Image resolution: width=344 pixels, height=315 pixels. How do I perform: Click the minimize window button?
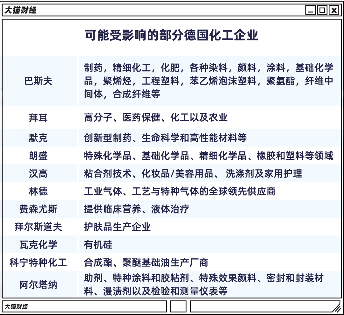pyautogui.click(x=311, y=10)
